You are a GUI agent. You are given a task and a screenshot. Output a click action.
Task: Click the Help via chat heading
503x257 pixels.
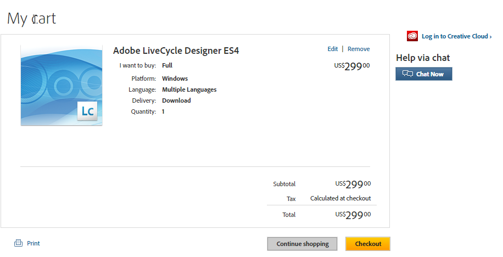coord(423,58)
